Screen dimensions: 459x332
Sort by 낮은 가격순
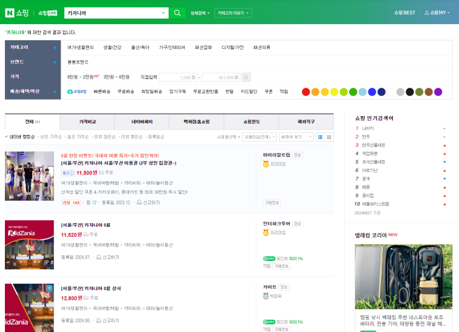pos(51,137)
